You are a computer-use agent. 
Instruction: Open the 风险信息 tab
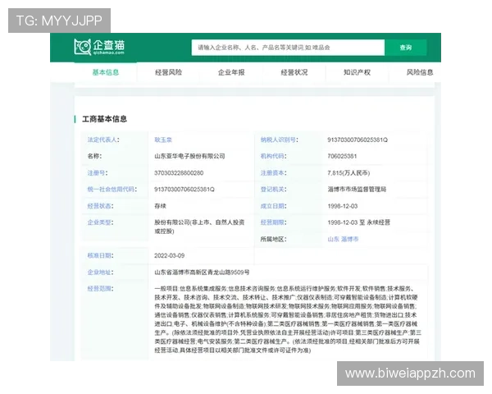click(x=420, y=72)
